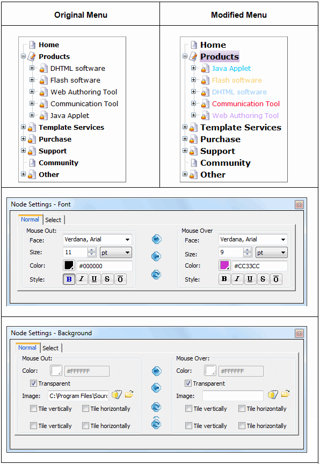Image resolution: width=320 pixels, height=472 pixels.
Task: Click right arrow copy icon in Font settings
Action: point(156,239)
